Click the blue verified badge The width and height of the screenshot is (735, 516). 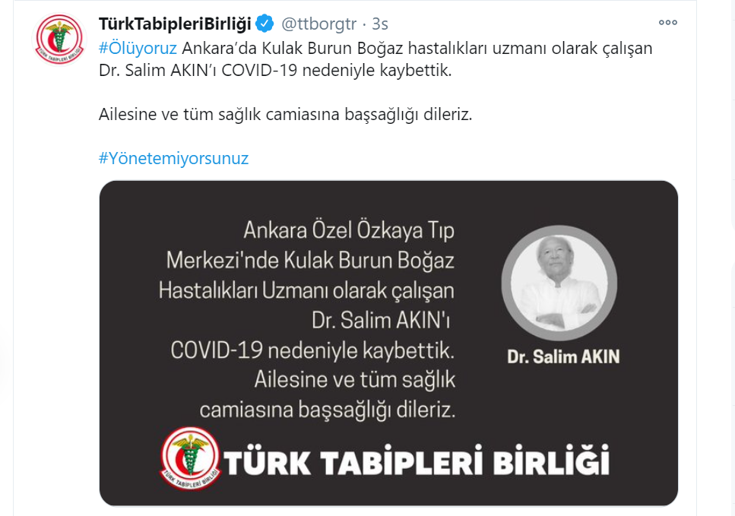coord(265,24)
